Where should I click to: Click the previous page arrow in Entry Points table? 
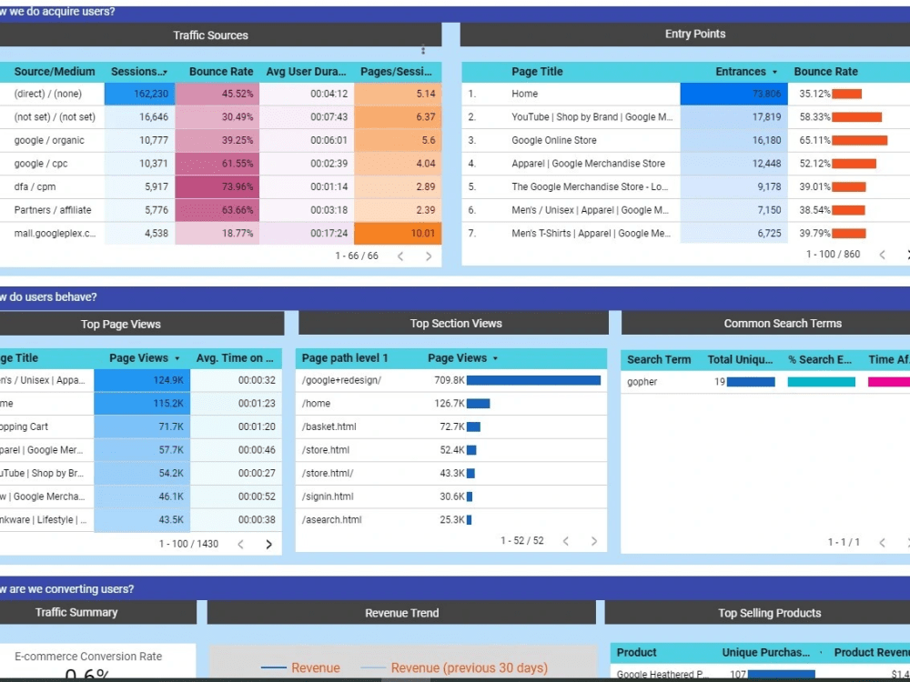[881, 254]
